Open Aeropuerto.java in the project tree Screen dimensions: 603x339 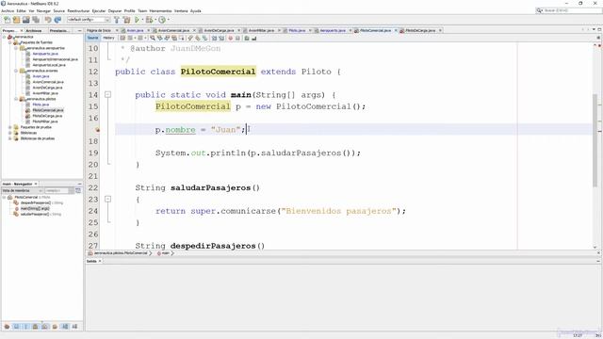click(x=45, y=54)
